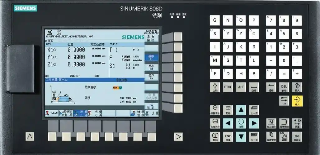Viewport: 320px width, 155px height.
Task: Click the X1 position value field
Action: pos(76,50)
